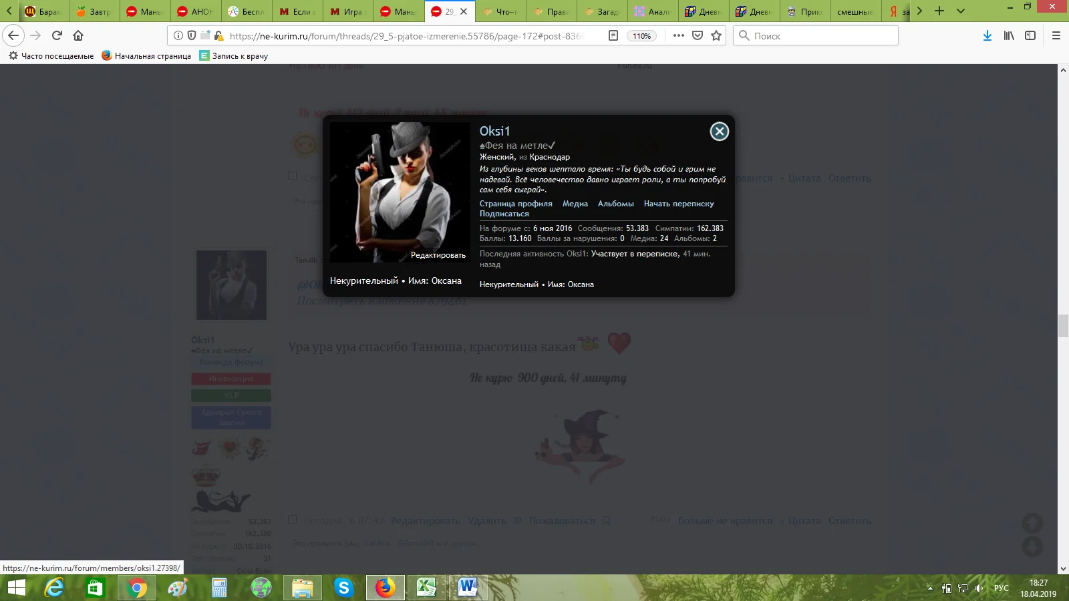Open Excel from the taskbar
This screenshot has width=1069, height=601.
(426, 588)
